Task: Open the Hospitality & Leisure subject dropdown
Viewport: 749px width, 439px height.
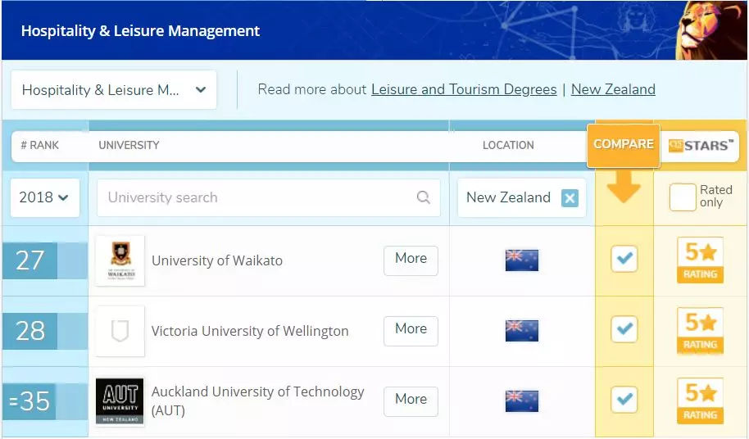Action: point(114,90)
